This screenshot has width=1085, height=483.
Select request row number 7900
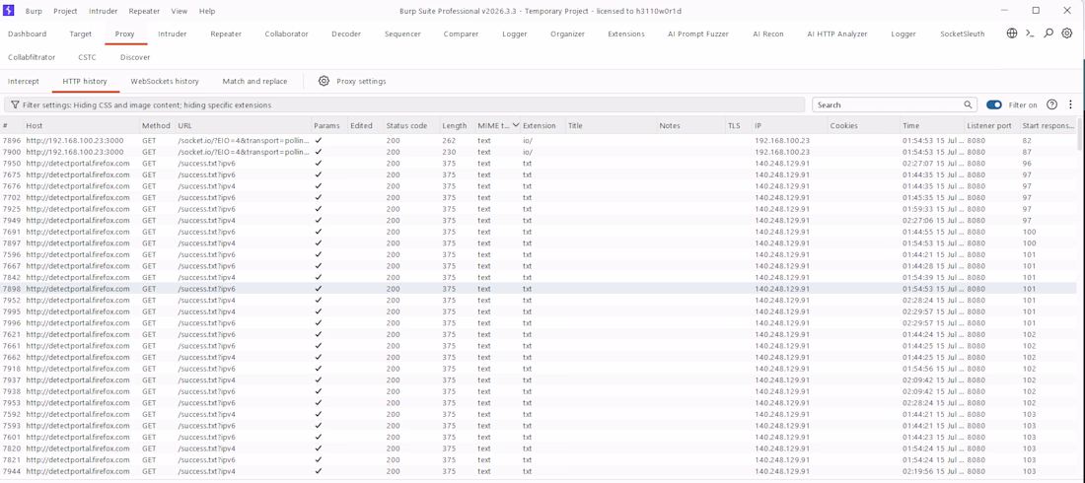pos(539,152)
